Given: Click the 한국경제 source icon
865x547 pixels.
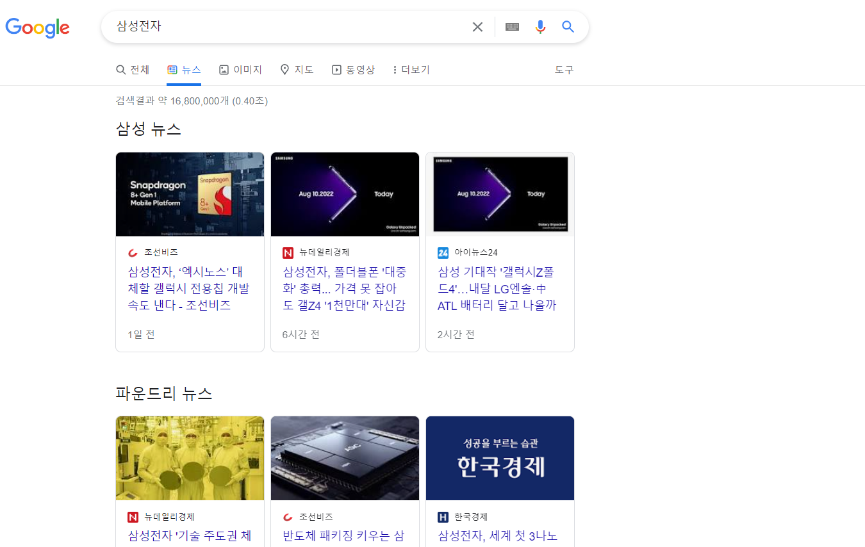Looking at the screenshot, I should (x=443, y=517).
